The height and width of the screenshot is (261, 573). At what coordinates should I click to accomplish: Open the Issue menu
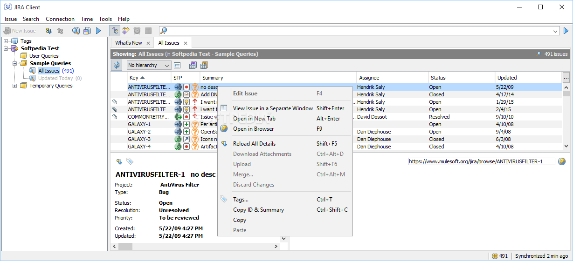tap(11, 19)
